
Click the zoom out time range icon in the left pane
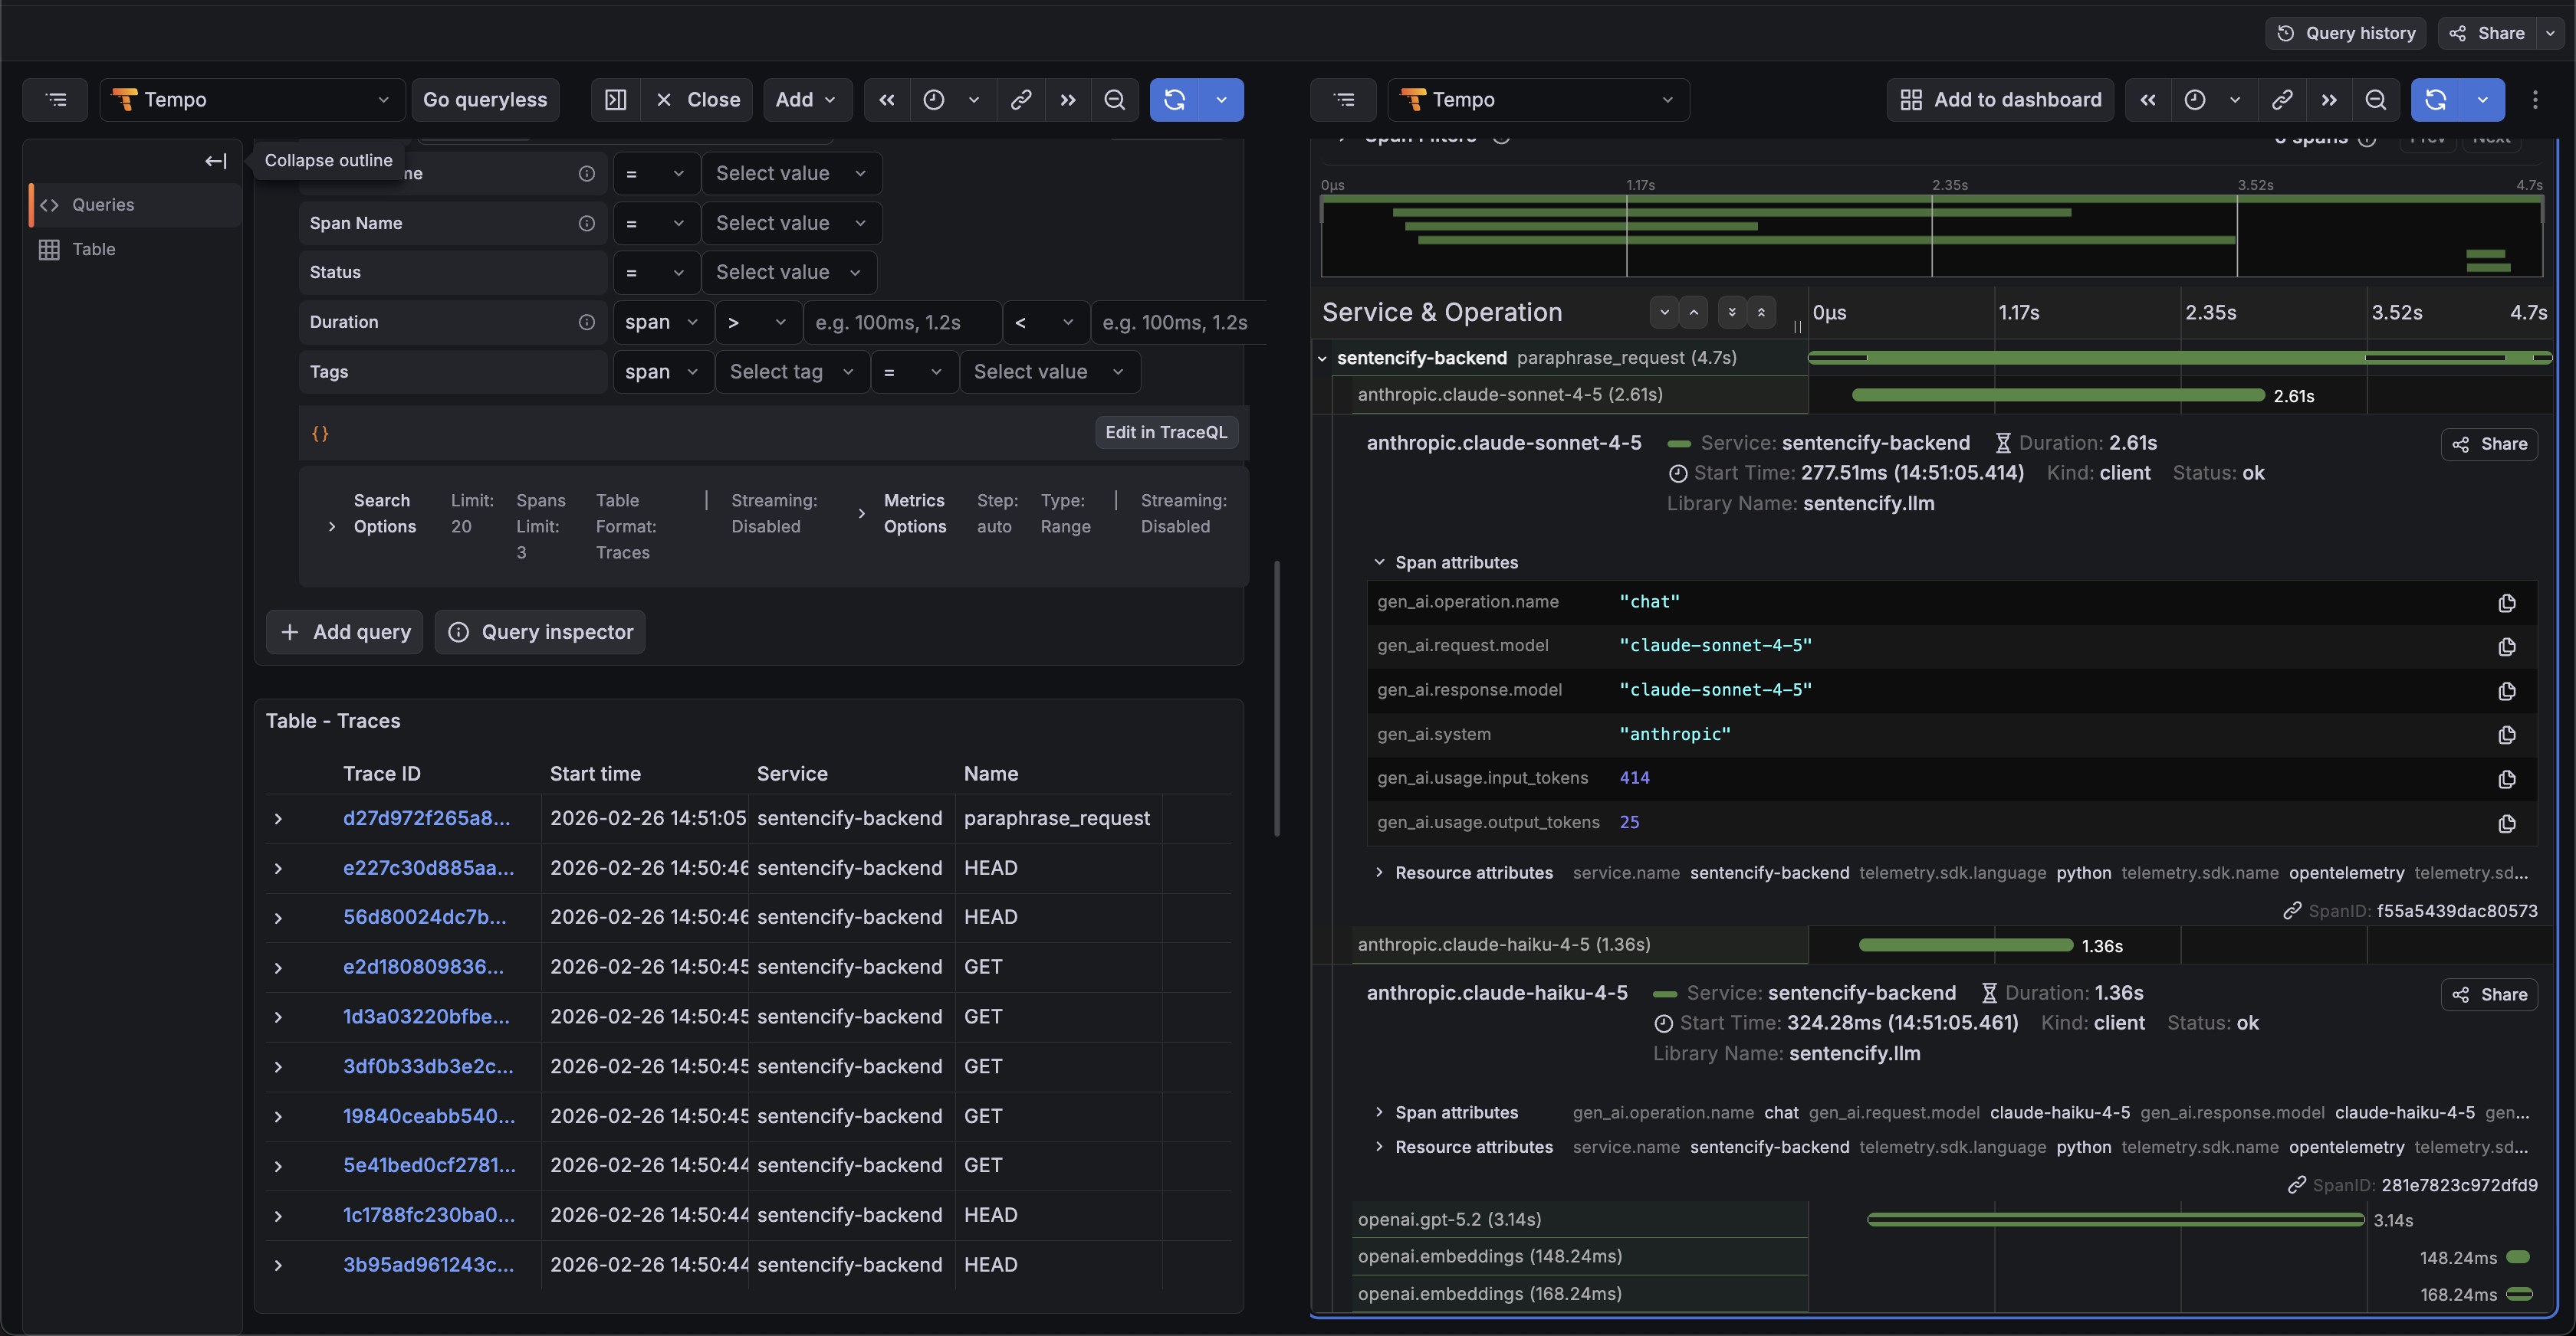[1114, 100]
